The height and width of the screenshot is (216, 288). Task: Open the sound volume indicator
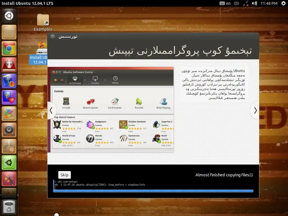(254, 3)
